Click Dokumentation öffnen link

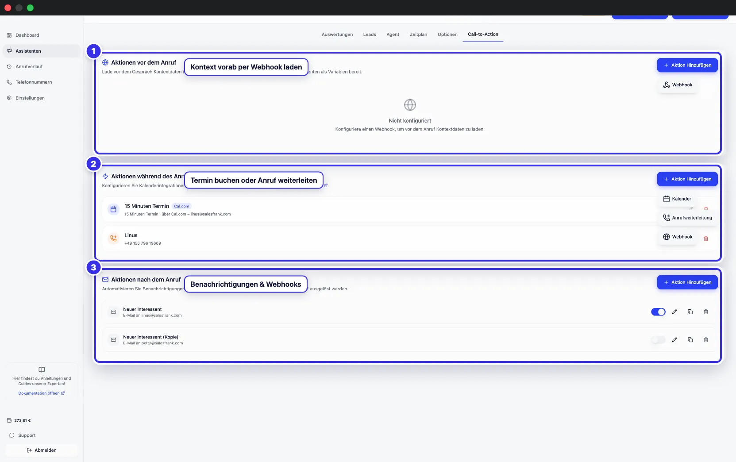[x=42, y=393]
